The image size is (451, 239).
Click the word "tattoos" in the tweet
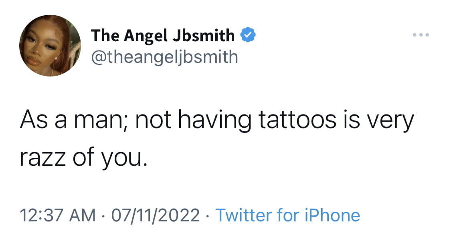click(x=297, y=119)
